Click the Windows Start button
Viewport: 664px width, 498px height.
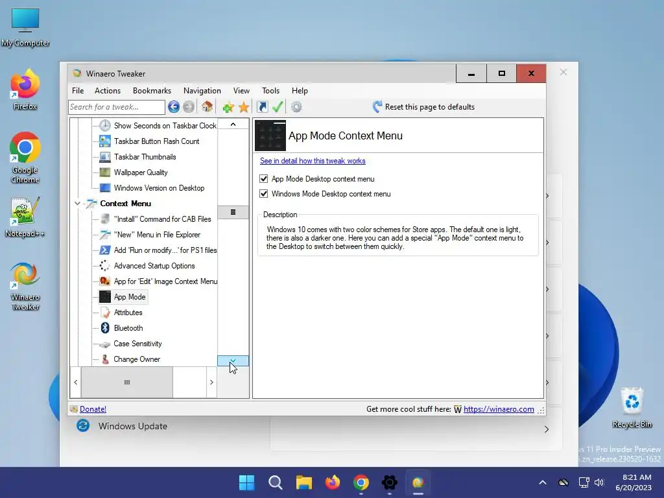point(247,482)
